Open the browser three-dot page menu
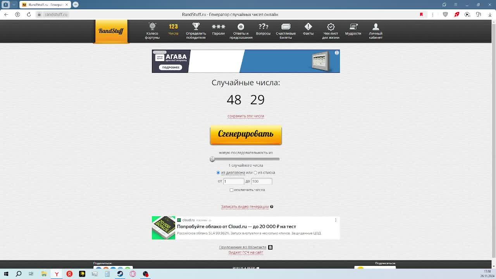 (432, 14)
